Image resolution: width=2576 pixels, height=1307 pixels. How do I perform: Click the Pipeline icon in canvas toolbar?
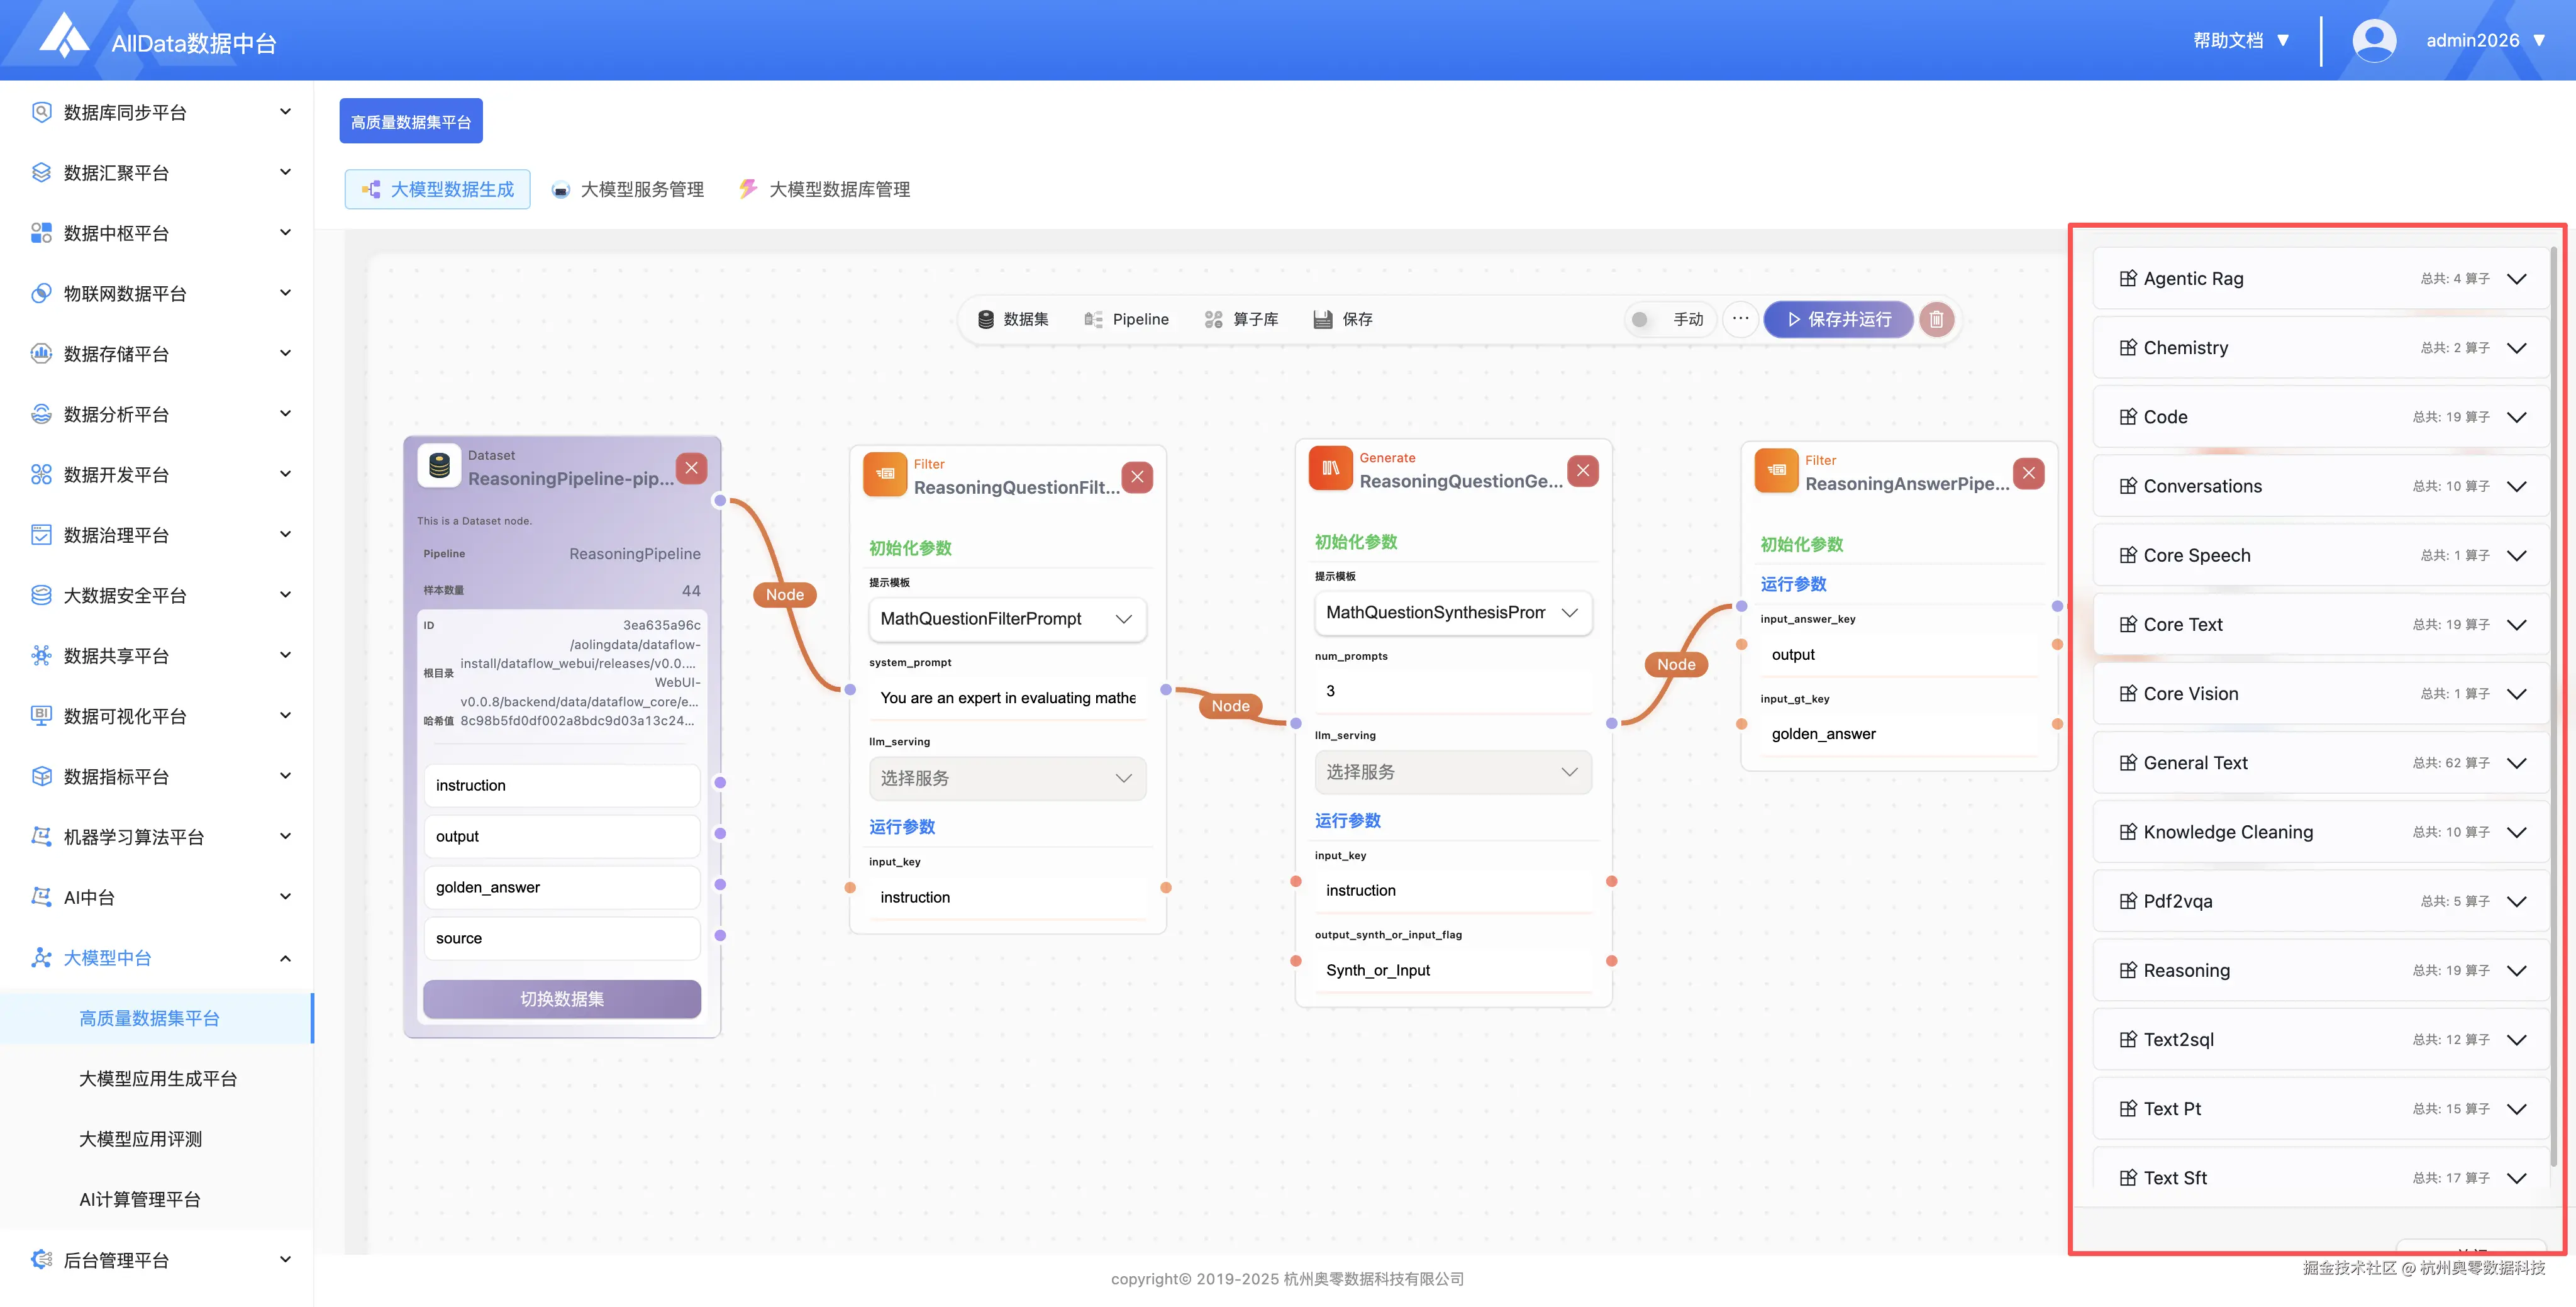[1093, 319]
